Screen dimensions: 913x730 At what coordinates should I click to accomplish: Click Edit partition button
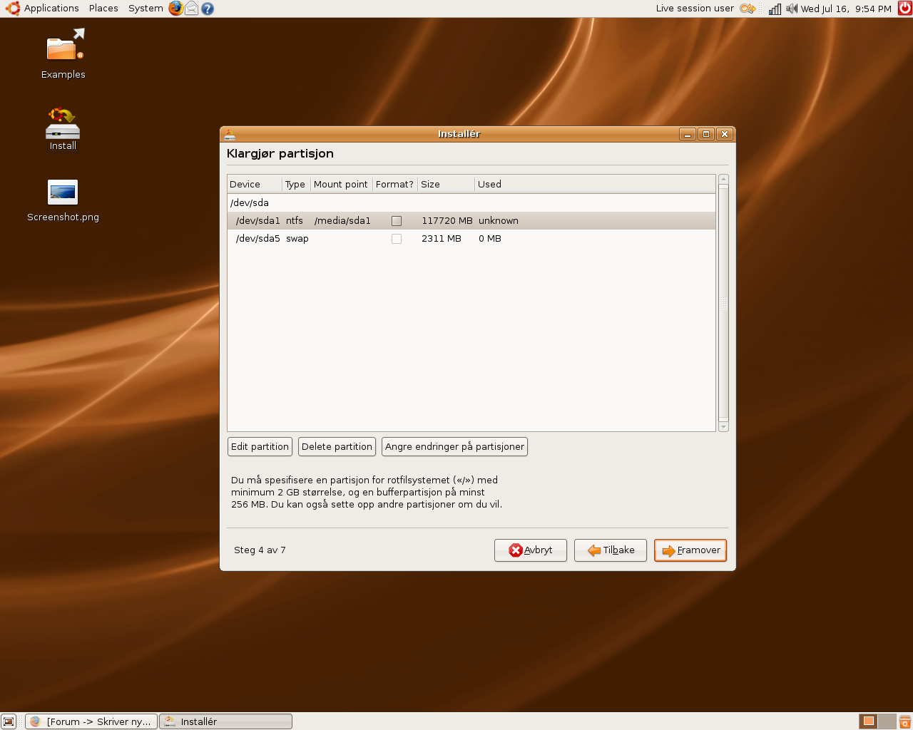(260, 447)
